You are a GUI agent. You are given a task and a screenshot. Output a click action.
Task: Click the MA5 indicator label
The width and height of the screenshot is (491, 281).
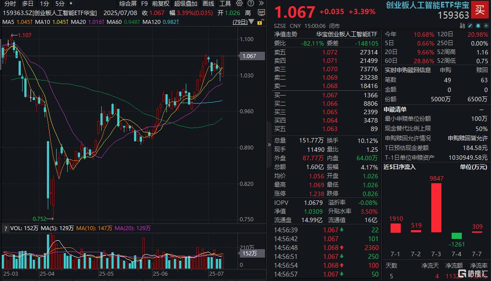pos(8,22)
